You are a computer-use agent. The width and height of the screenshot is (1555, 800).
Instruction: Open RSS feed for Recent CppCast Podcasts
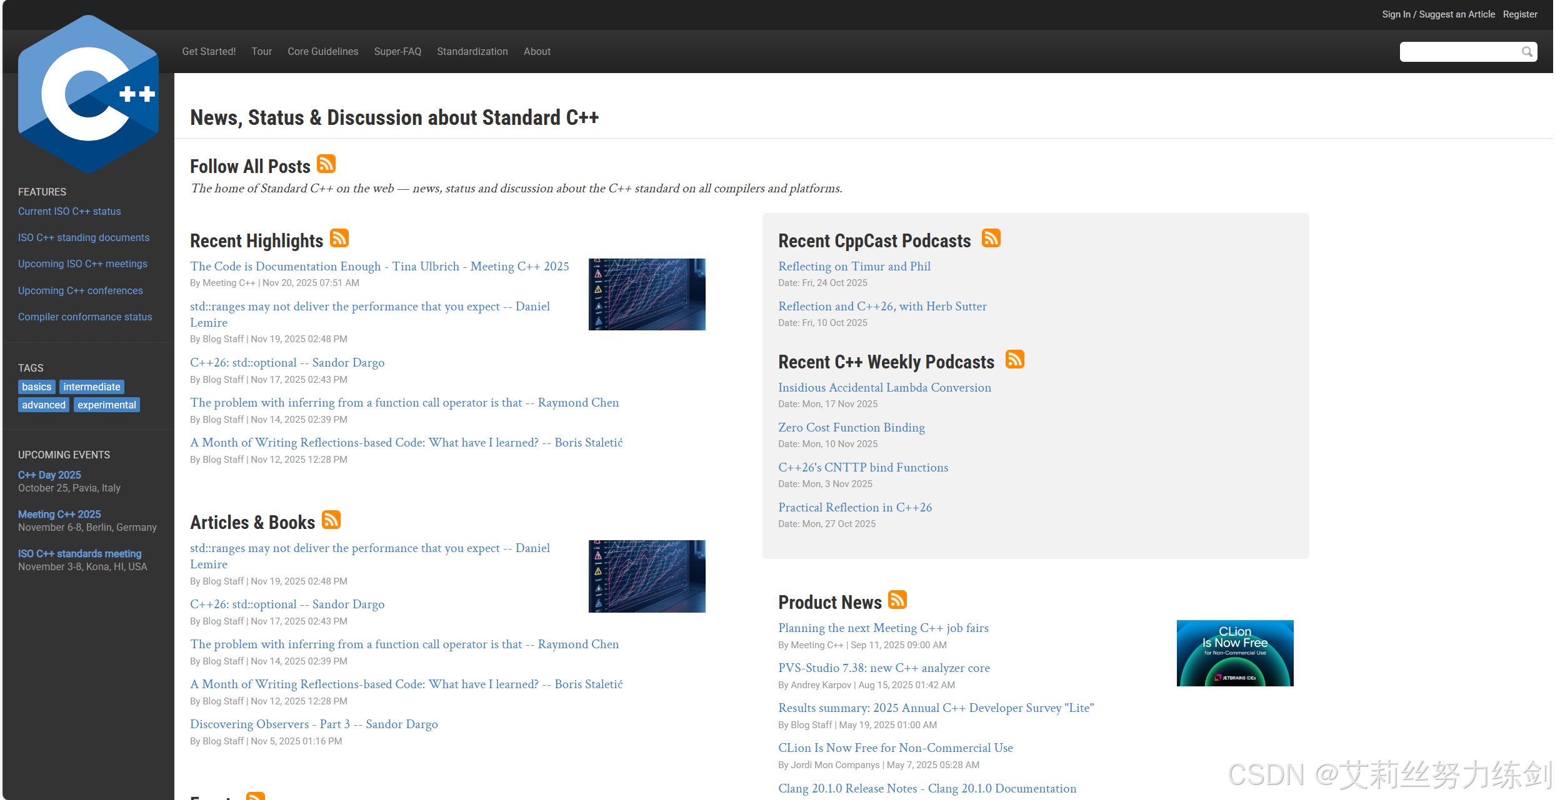(x=991, y=239)
